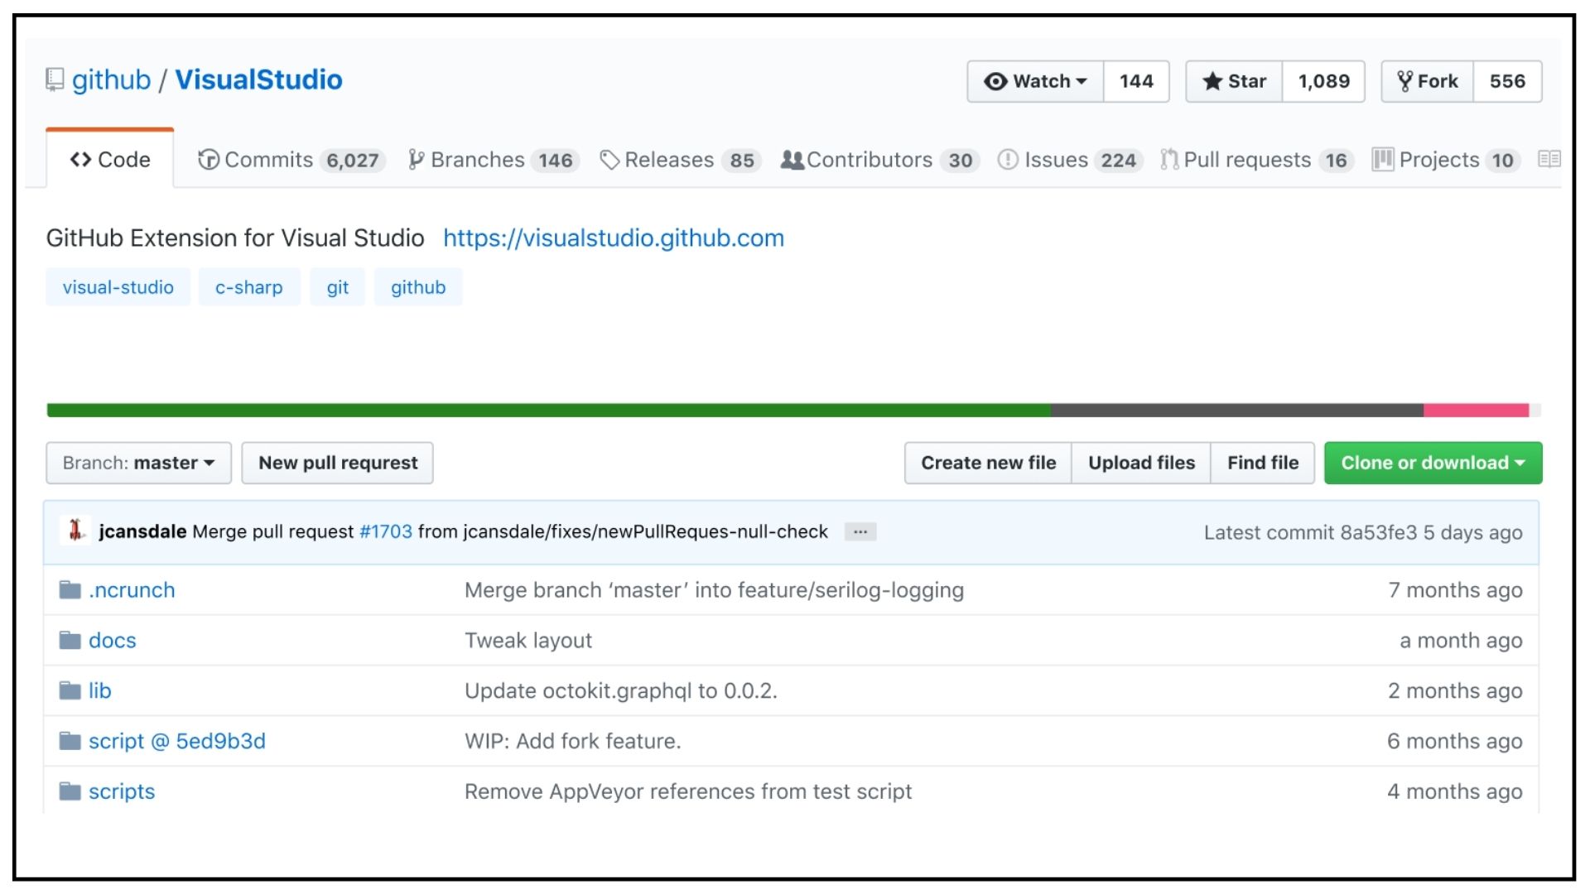1590x894 pixels.
Task: Click the language breakdown color bar
Action: click(x=795, y=408)
